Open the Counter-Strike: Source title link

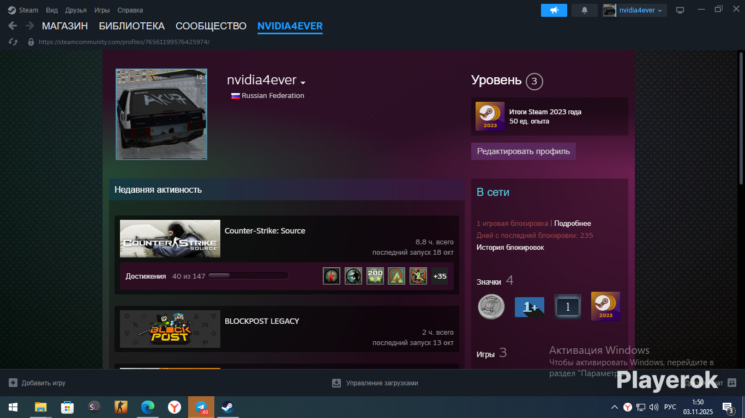(x=265, y=231)
